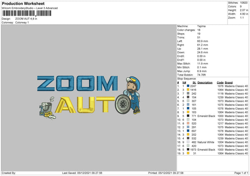The image size is (250, 176).
Task: Pick the black swatch in stop row 9
Action: pos(188,116)
